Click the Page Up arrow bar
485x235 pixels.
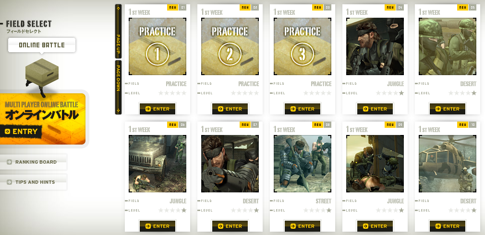[118, 31]
